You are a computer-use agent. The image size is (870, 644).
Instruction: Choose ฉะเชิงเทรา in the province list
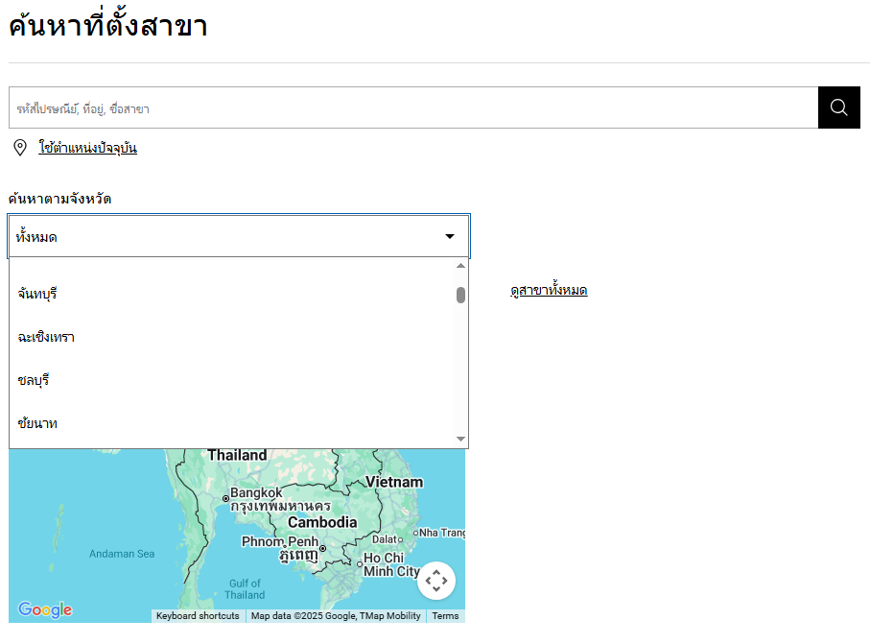(46, 337)
